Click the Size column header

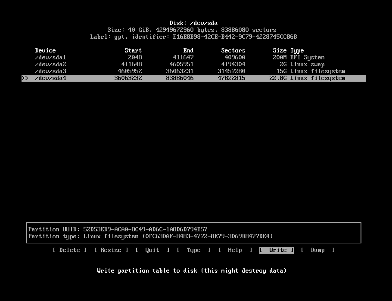pos(280,51)
